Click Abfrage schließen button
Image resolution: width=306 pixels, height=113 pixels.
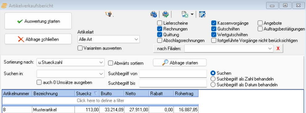point(38,39)
